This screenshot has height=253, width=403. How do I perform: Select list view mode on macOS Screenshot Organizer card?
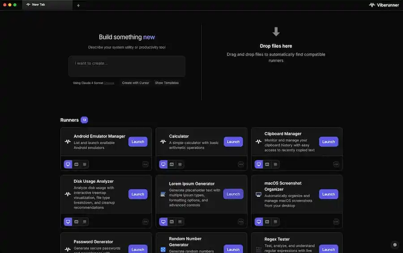pyautogui.click(x=275, y=222)
